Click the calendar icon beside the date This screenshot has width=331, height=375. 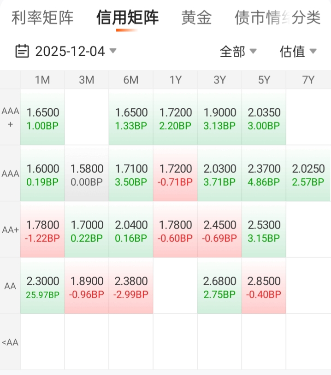pos(22,51)
